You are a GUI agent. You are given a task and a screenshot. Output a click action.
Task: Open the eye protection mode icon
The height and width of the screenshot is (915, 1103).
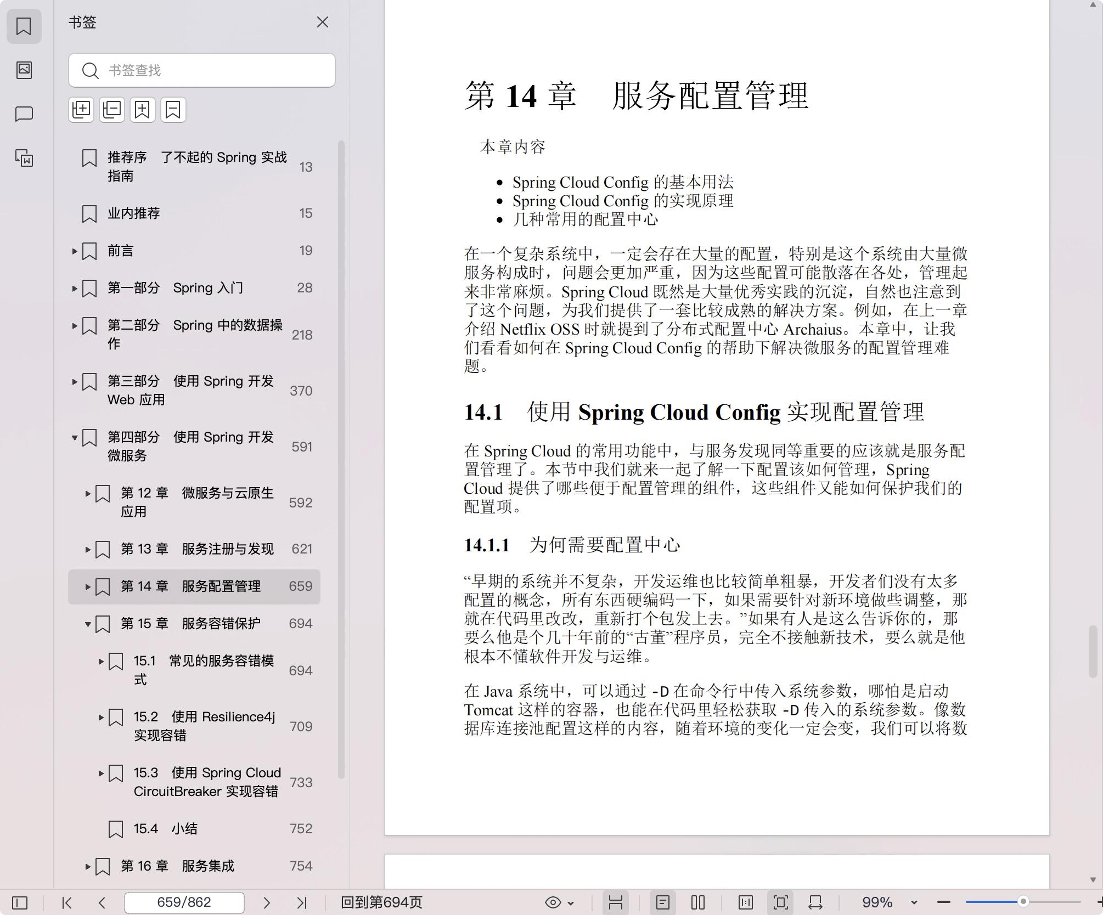click(x=553, y=902)
